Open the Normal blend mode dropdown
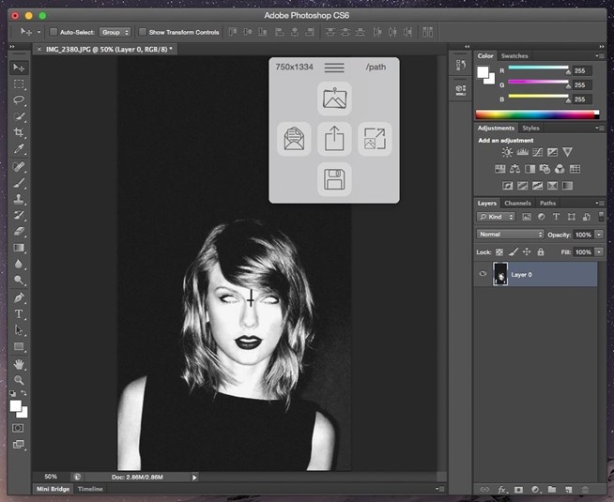Viewport: 614px width, 502px height. (x=510, y=234)
